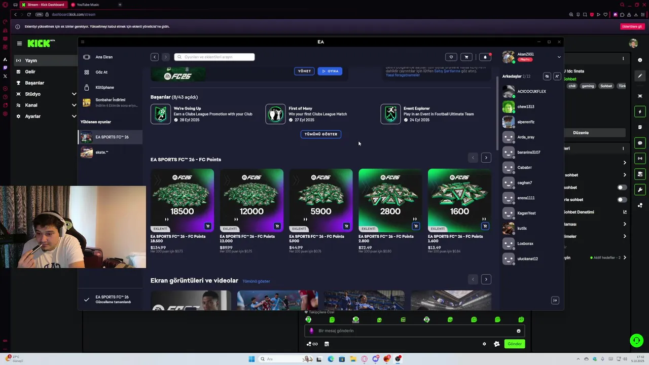The image size is (649, 365).
Task: Open AkanZii31 profile dropdown in EA
Action: (x=559, y=57)
